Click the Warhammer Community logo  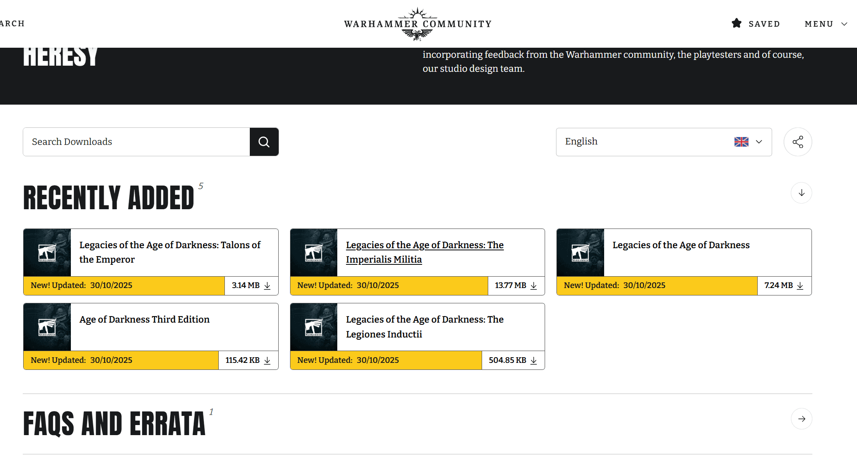click(418, 24)
